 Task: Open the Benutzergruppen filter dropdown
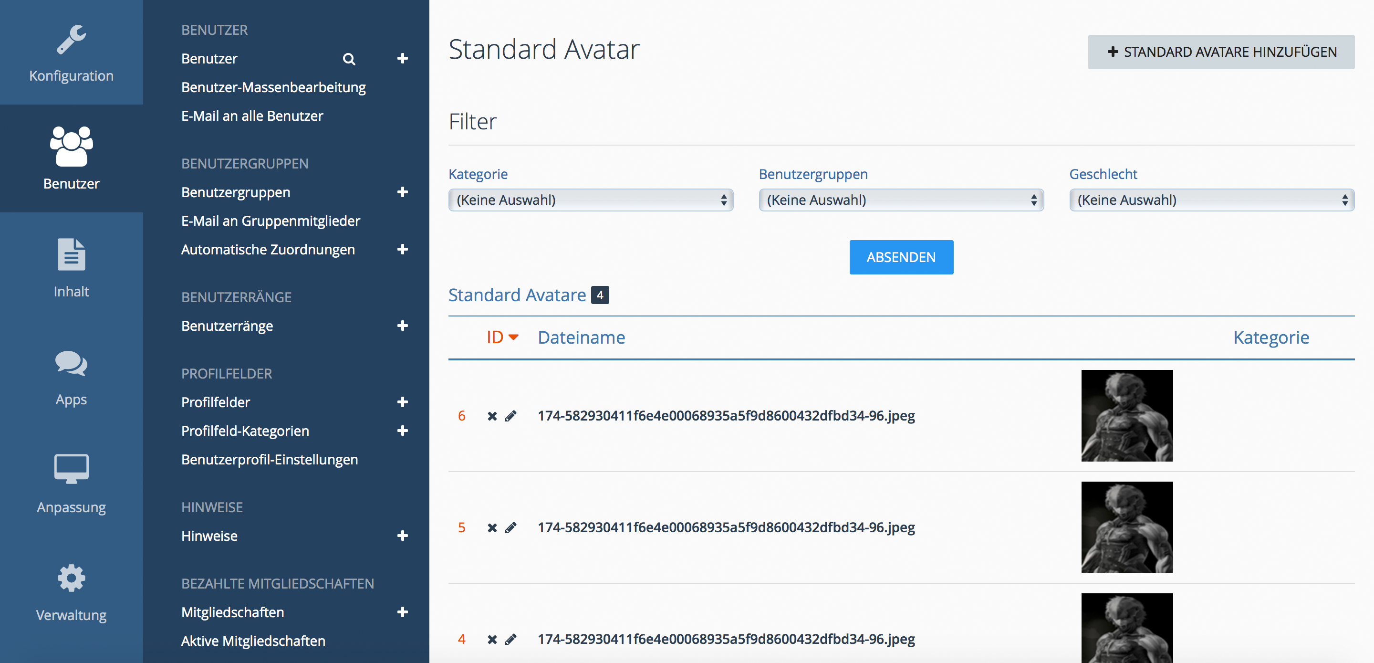(901, 200)
